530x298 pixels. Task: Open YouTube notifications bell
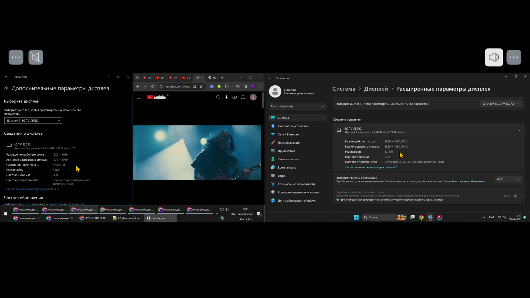(243, 97)
